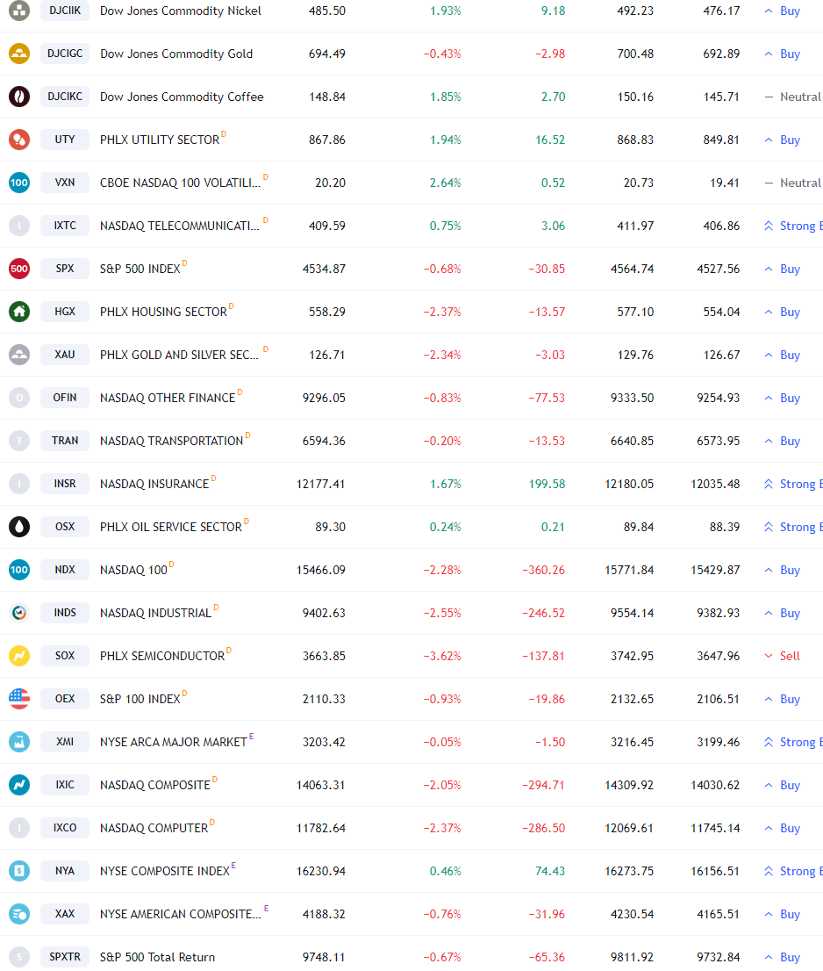Click the IXCO placeholder logo icon
Viewport: 823px width, 971px height.
click(19, 828)
